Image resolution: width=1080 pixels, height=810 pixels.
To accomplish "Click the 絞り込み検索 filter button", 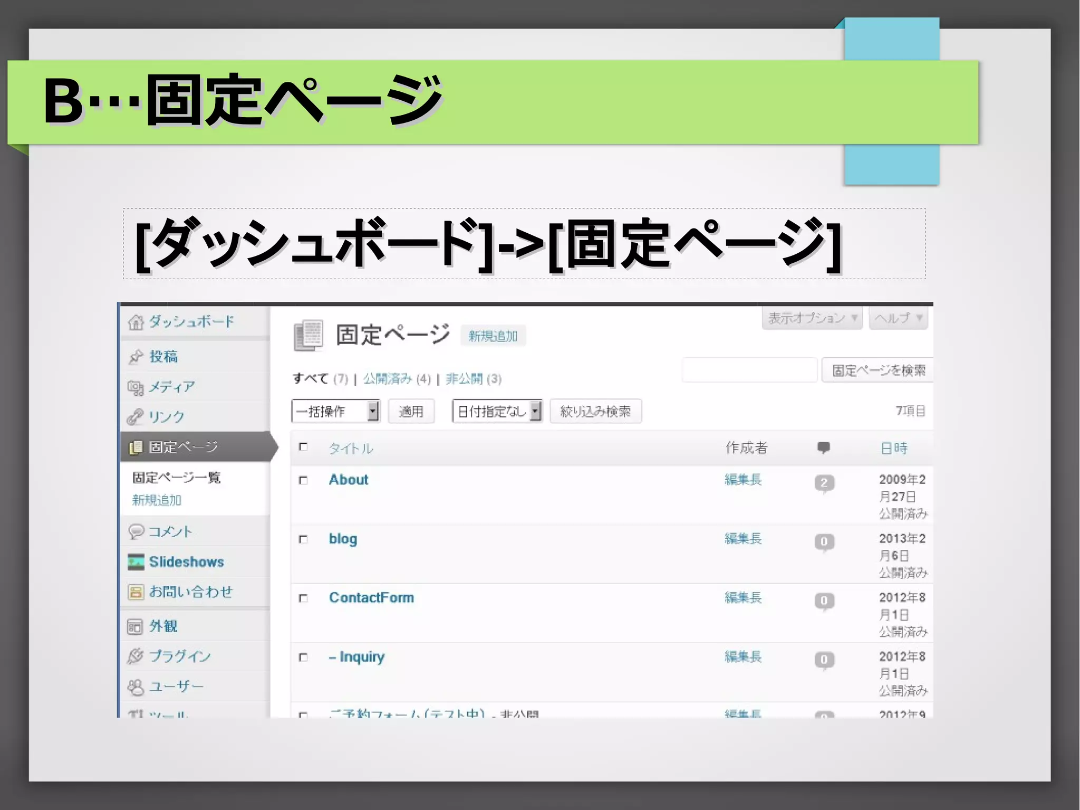I will click(596, 411).
